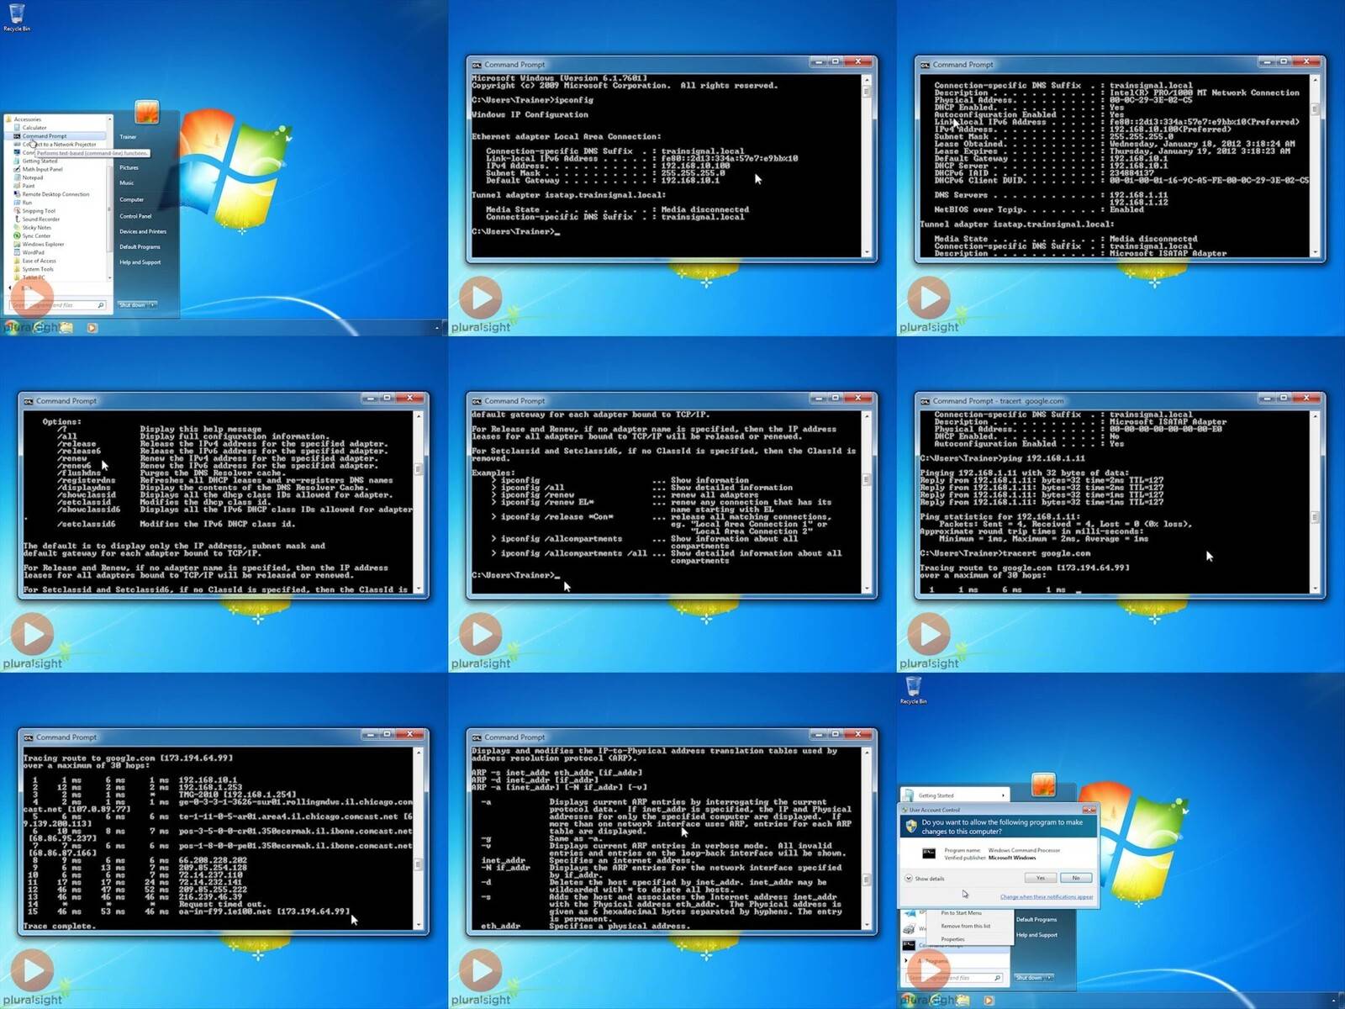The image size is (1345, 1009).
Task: Play the thumbnail showing ipconfig Options help
Action: pyautogui.click(x=33, y=634)
